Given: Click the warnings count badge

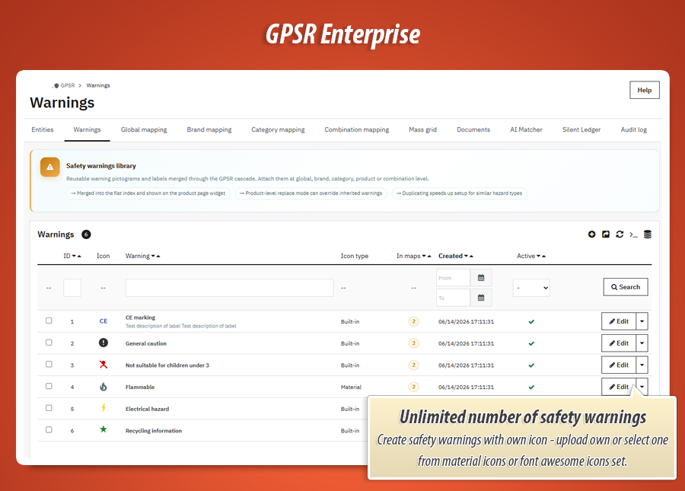Looking at the screenshot, I should pyautogui.click(x=86, y=234).
